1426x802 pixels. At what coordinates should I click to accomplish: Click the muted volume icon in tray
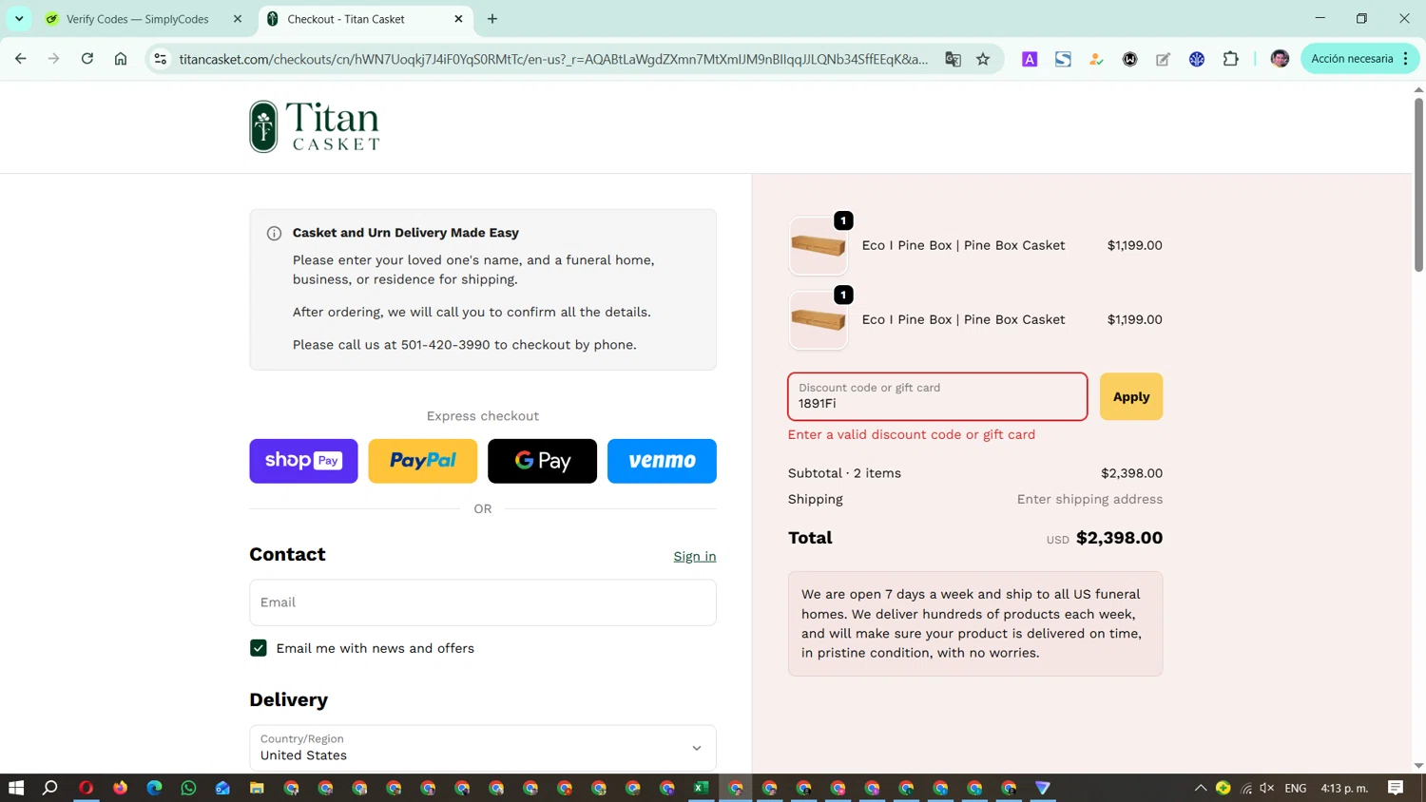click(1266, 788)
